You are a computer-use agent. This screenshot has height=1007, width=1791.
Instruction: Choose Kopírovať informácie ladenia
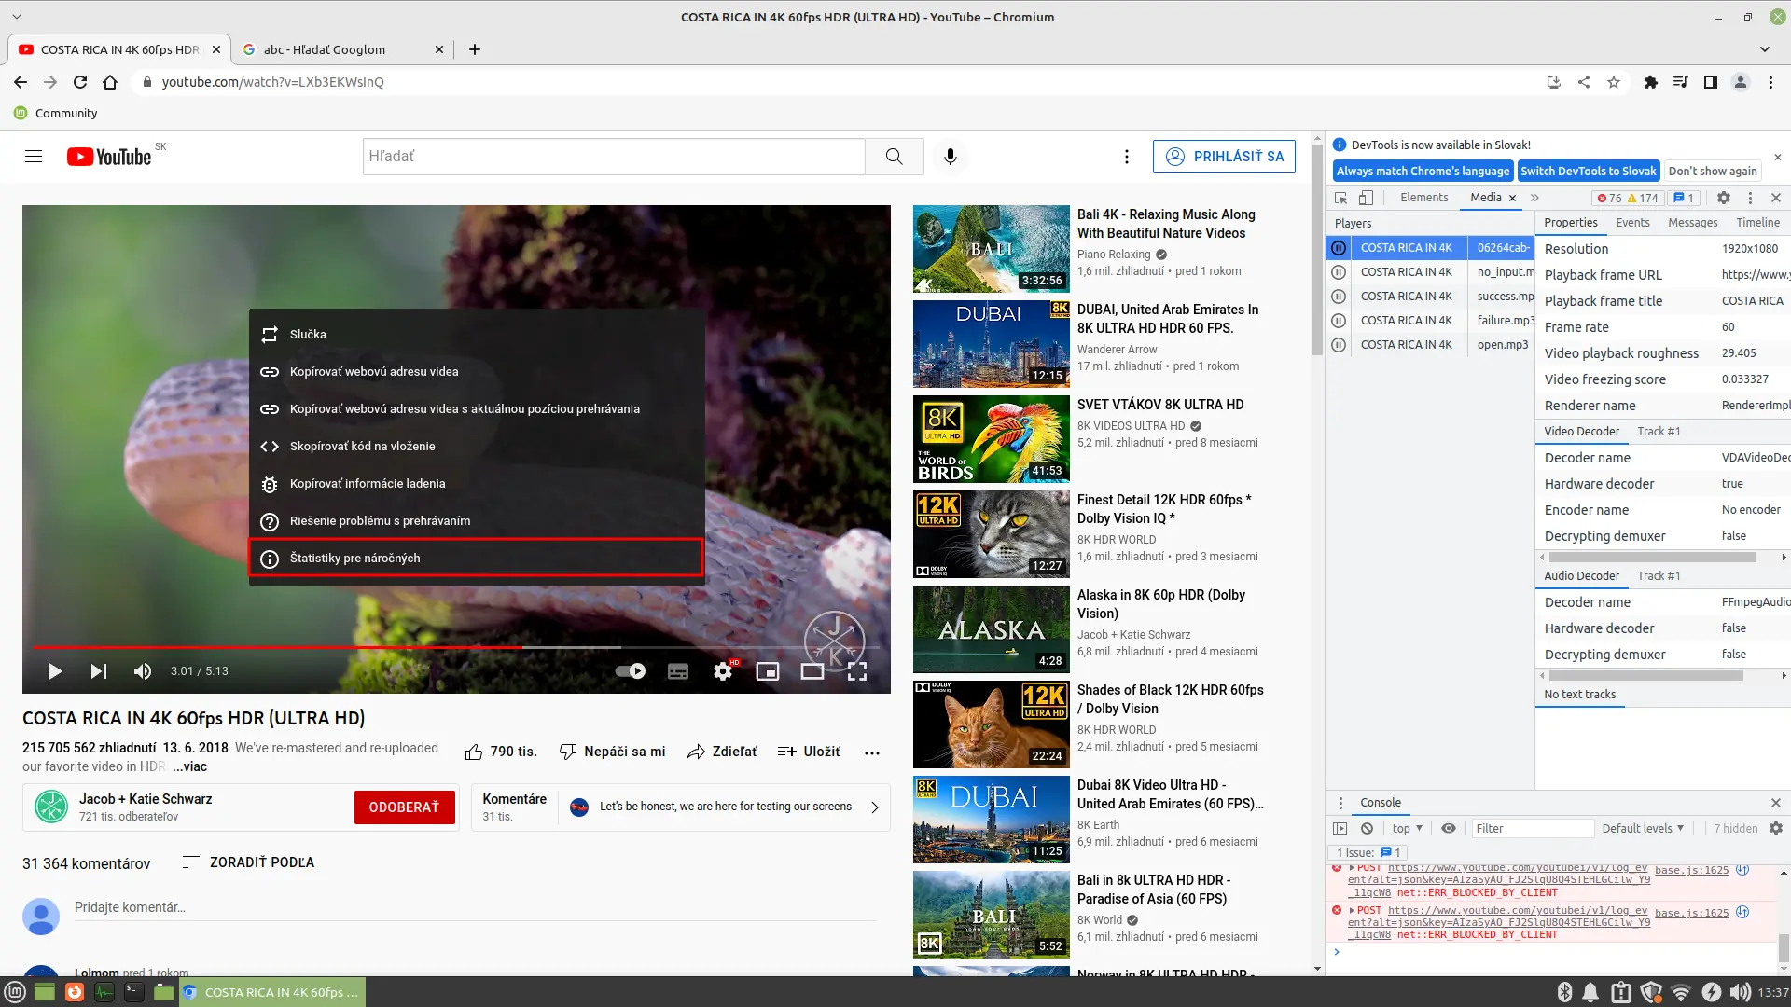click(477, 483)
